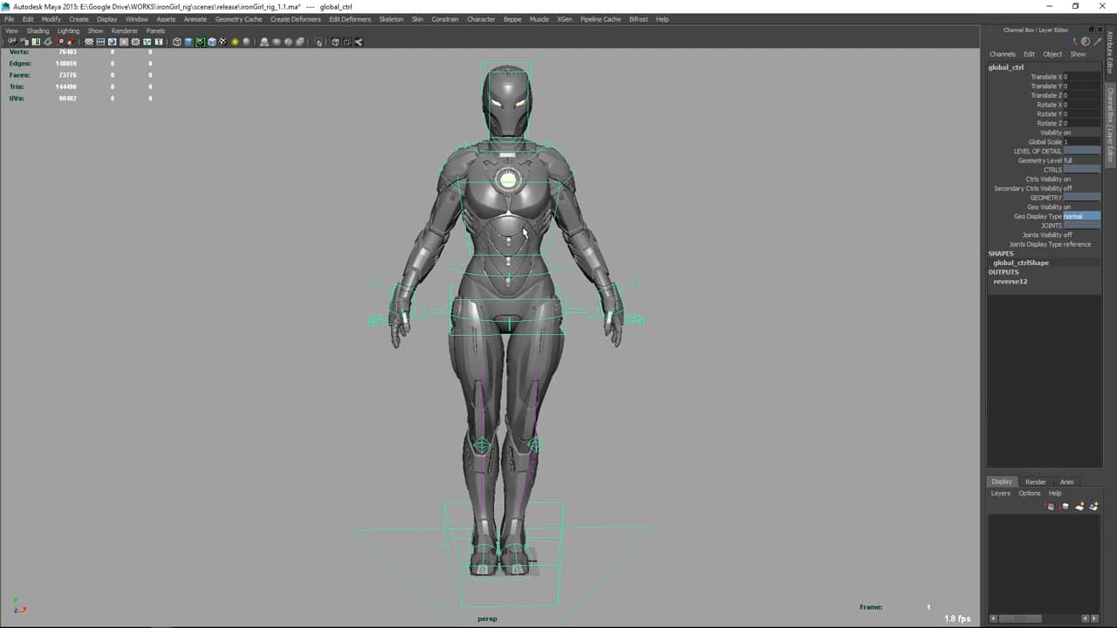Click Move Layer Up icon
Image resolution: width=1117 pixels, height=628 pixels.
coord(1050,506)
